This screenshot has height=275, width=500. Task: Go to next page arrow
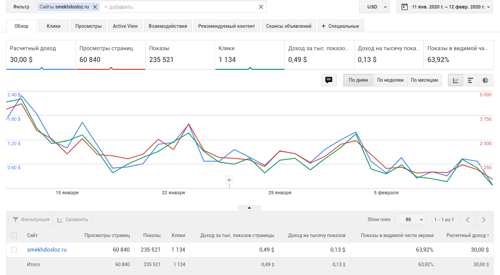tap(484, 220)
